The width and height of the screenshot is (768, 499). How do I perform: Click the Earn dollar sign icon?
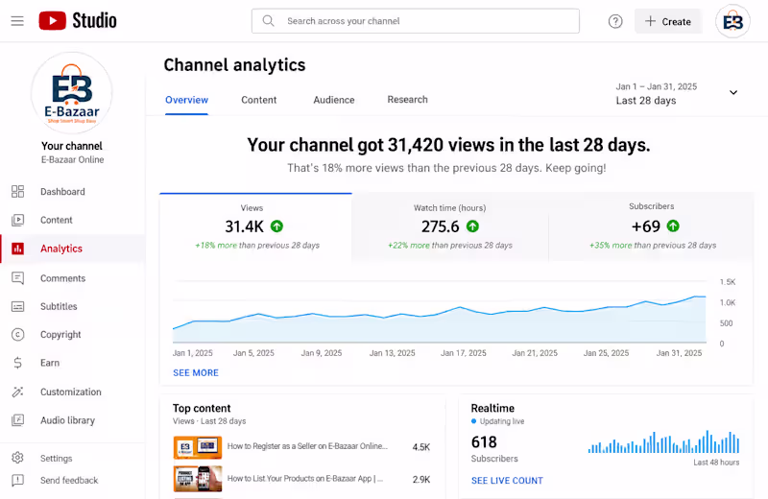click(x=17, y=363)
